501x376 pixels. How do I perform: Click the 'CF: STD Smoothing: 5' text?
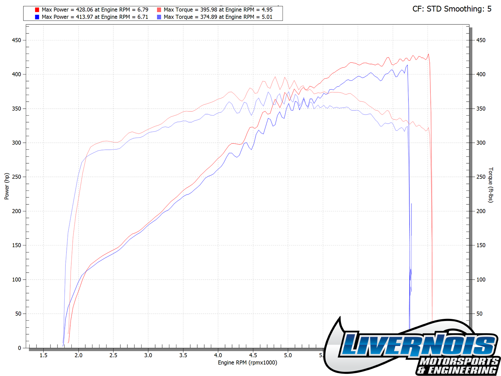(452, 9)
